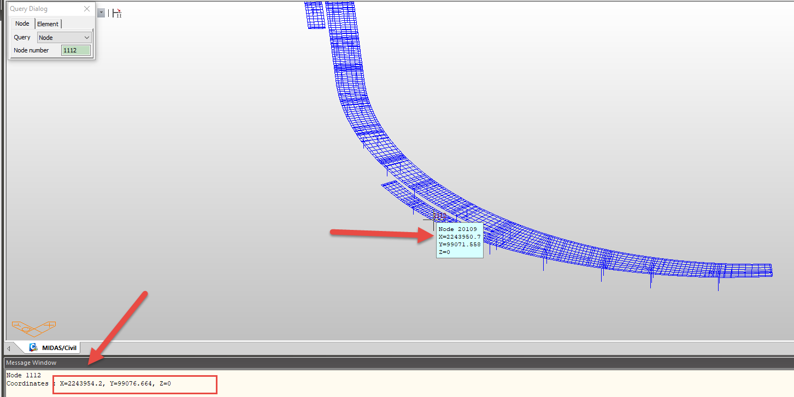Open the Query type dropdown
Image resolution: width=794 pixels, height=397 pixels.
64,38
